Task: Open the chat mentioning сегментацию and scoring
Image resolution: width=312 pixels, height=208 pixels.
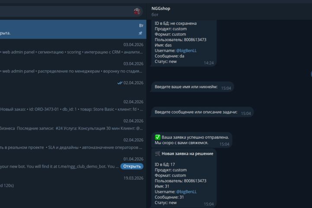Action: pos(73,49)
